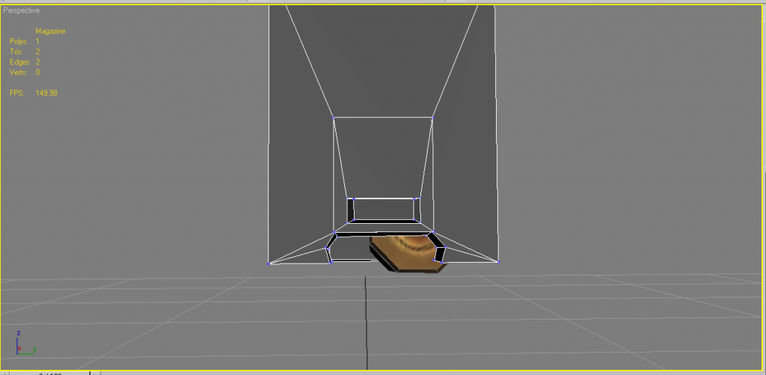Select the small rectangular polygon in the center
Screen dimensions: 766x375
(383, 208)
